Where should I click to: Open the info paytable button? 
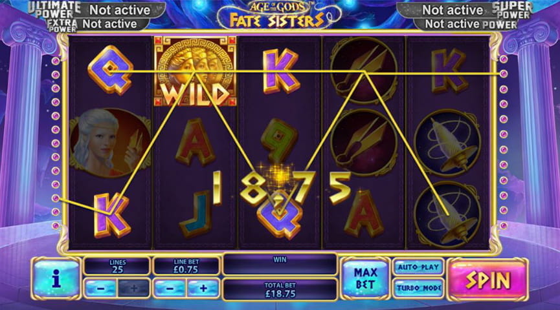[x=56, y=278]
